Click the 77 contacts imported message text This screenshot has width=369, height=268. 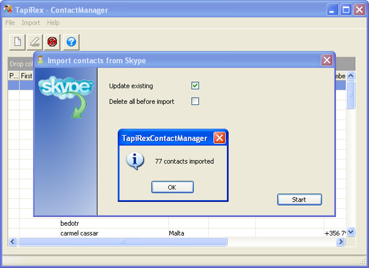(184, 162)
